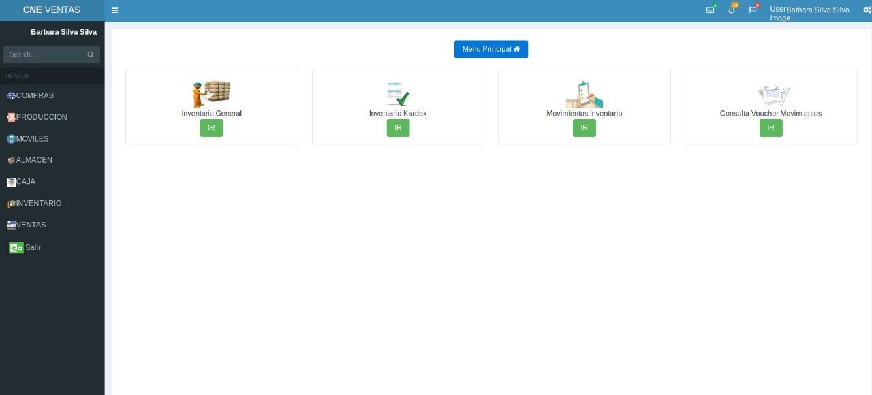Click the Consulta Voucher documents image

click(771, 95)
